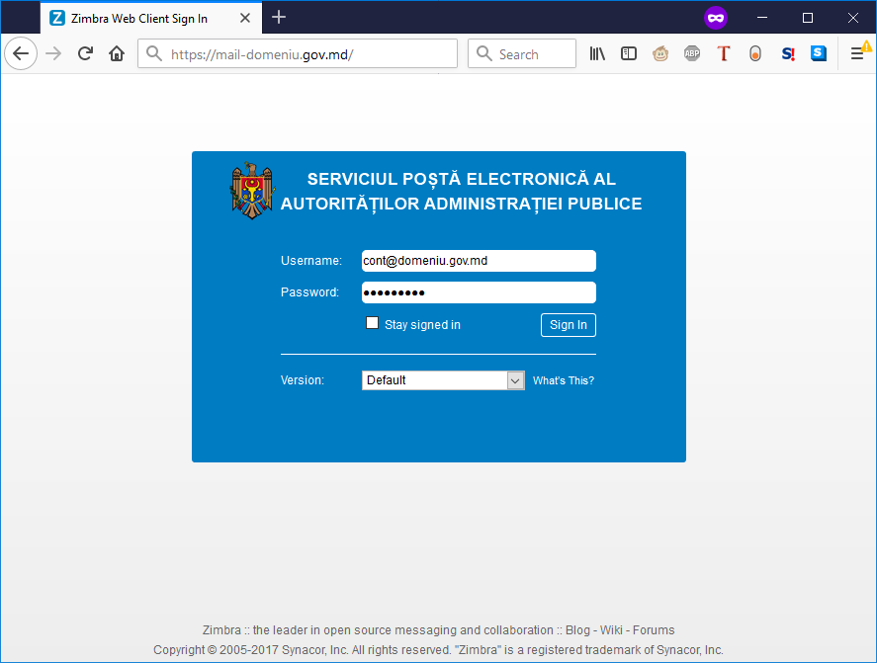Enable the Stay signed in checkbox
This screenshot has height=663, width=877.
point(372,322)
